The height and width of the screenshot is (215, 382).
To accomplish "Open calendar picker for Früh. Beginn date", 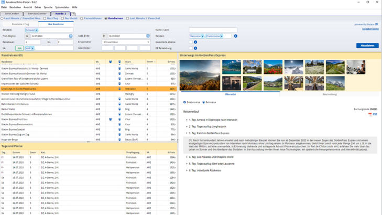I will [71, 36].
